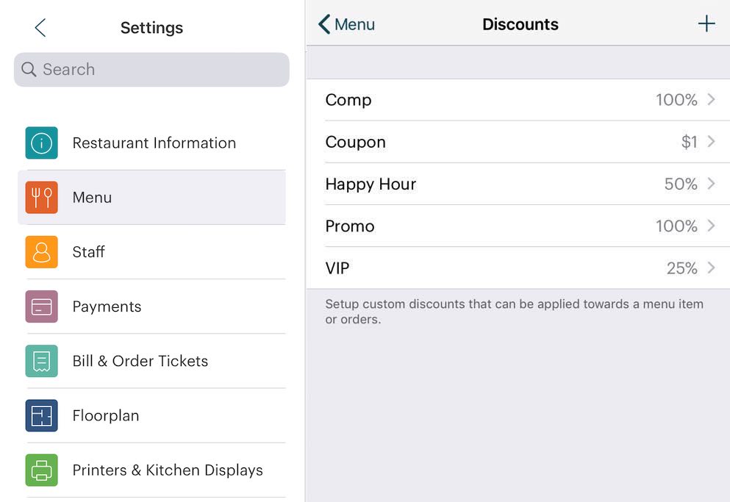Open the Coupon $1 discount
730x502 pixels.
515,142
